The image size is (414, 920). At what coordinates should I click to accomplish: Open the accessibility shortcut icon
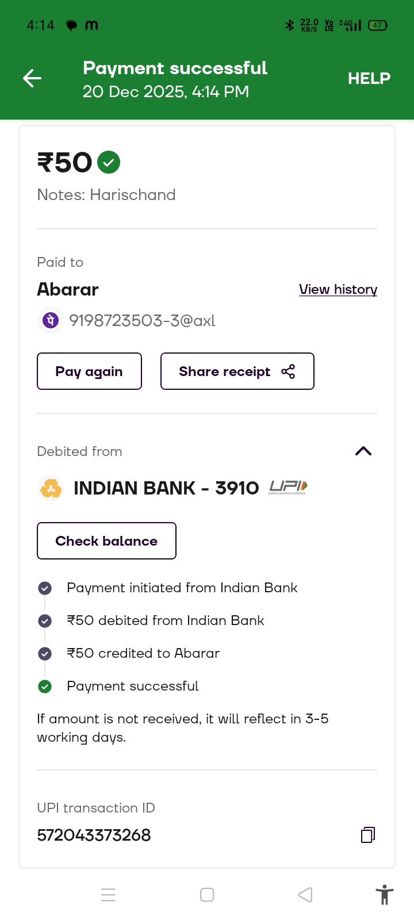(384, 895)
